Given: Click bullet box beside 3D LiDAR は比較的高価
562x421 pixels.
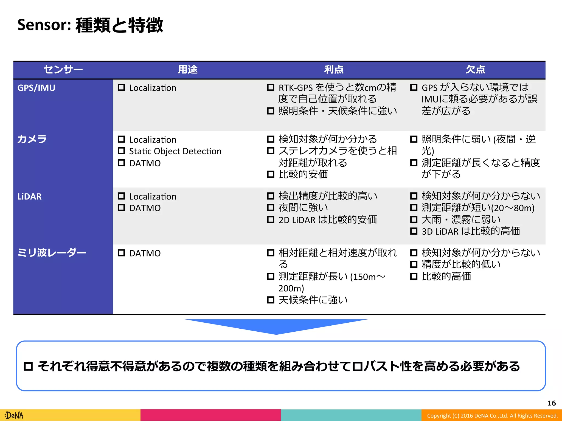Looking at the screenshot, I should pyautogui.click(x=414, y=231).
